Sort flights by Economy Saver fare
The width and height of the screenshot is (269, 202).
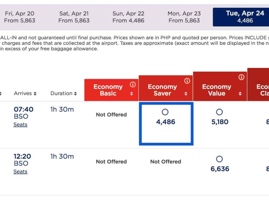[186, 94]
